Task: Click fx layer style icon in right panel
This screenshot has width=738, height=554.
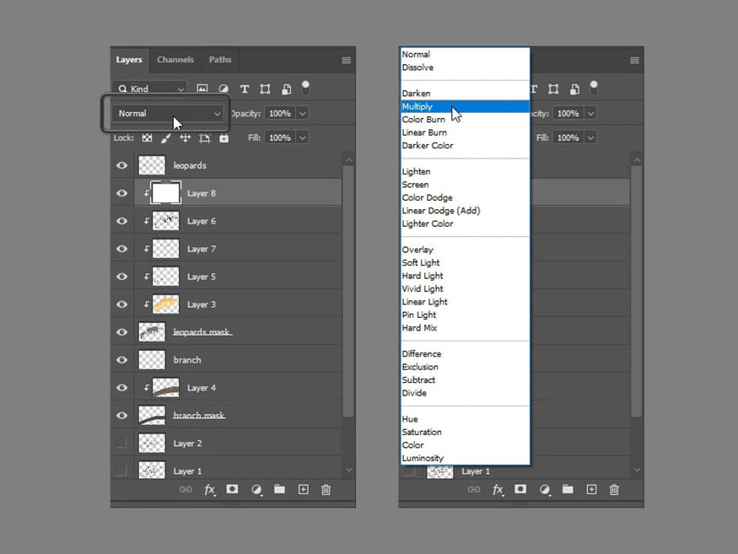Action: [x=498, y=490]
